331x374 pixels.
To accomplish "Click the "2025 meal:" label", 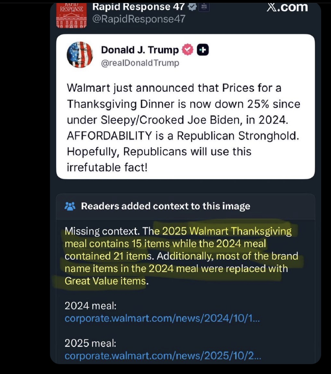I will click(x=90, y=343).
